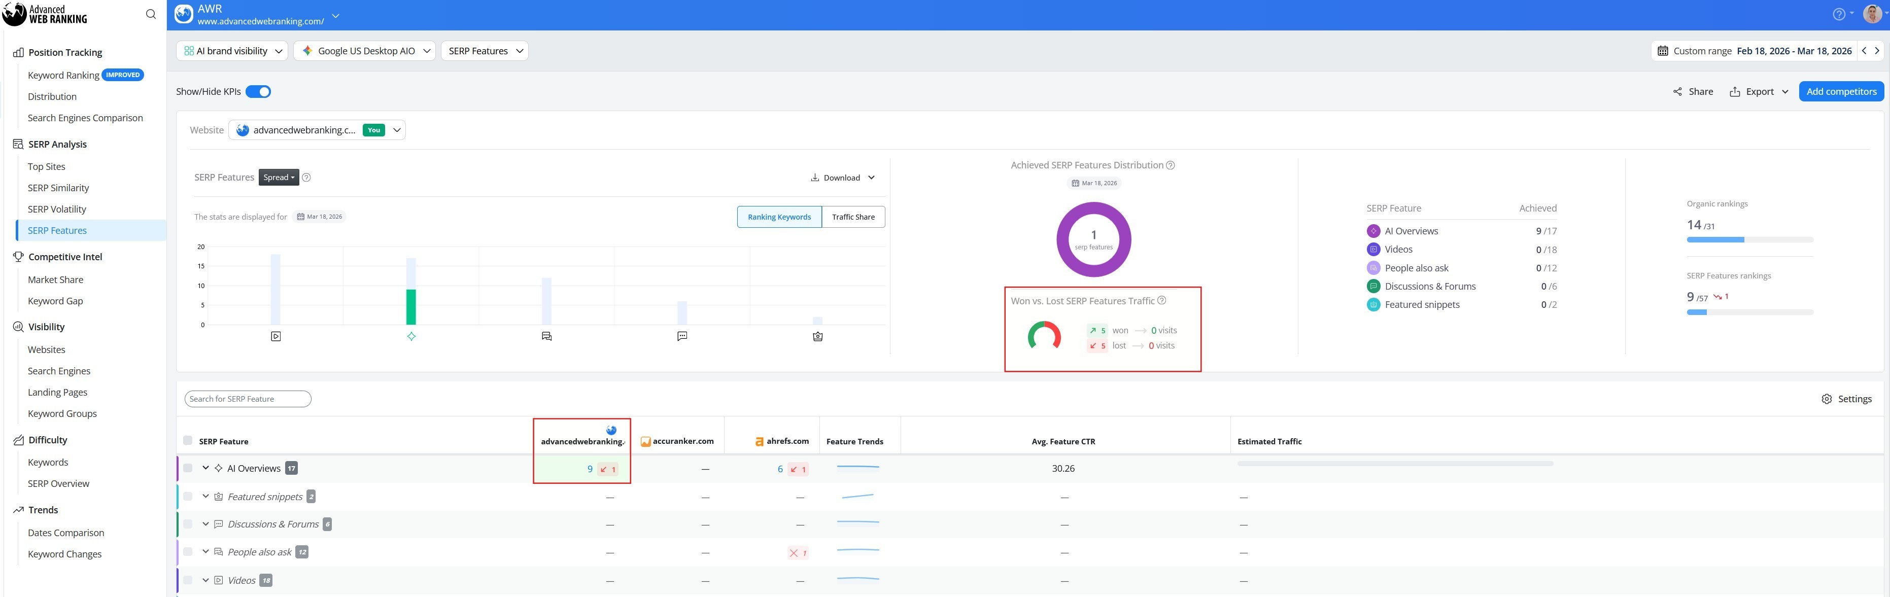Click Featured snippets teal legend icon

pos(1373,304)
